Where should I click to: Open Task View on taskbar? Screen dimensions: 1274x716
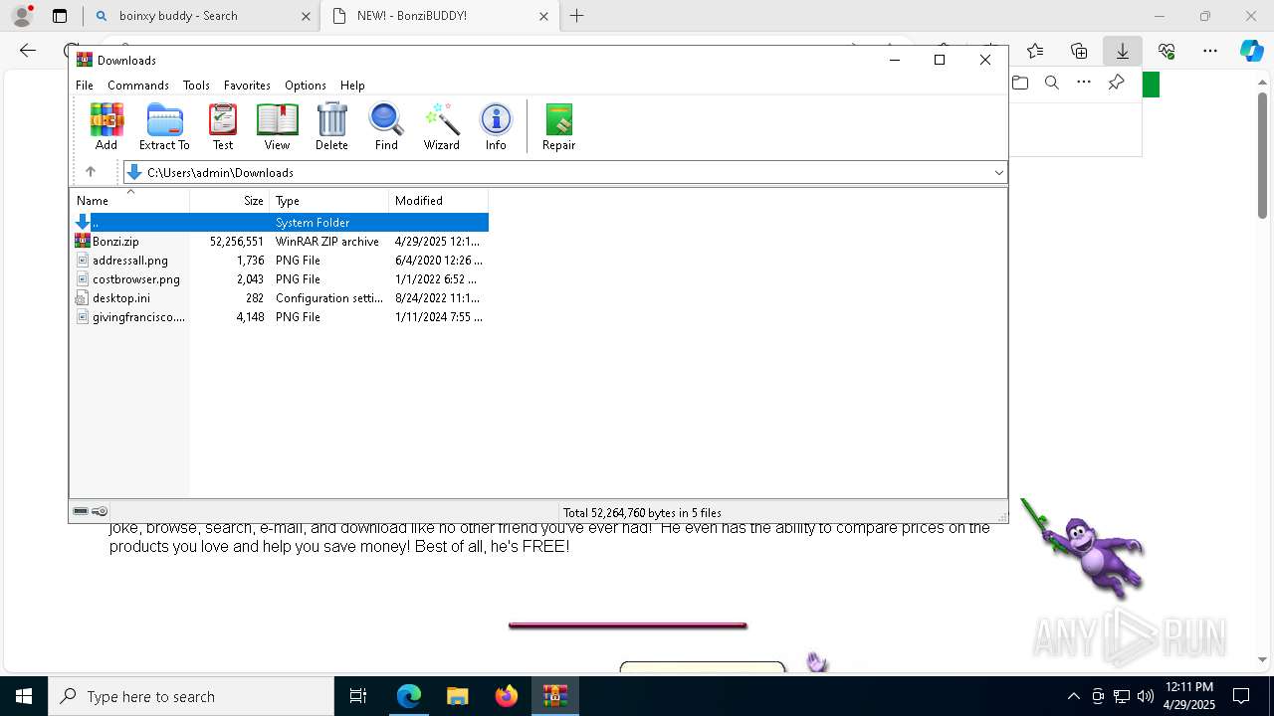pos(358,696)
